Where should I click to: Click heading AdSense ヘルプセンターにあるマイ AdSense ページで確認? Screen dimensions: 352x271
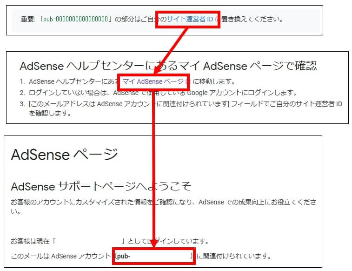click(x=168, y=66)
